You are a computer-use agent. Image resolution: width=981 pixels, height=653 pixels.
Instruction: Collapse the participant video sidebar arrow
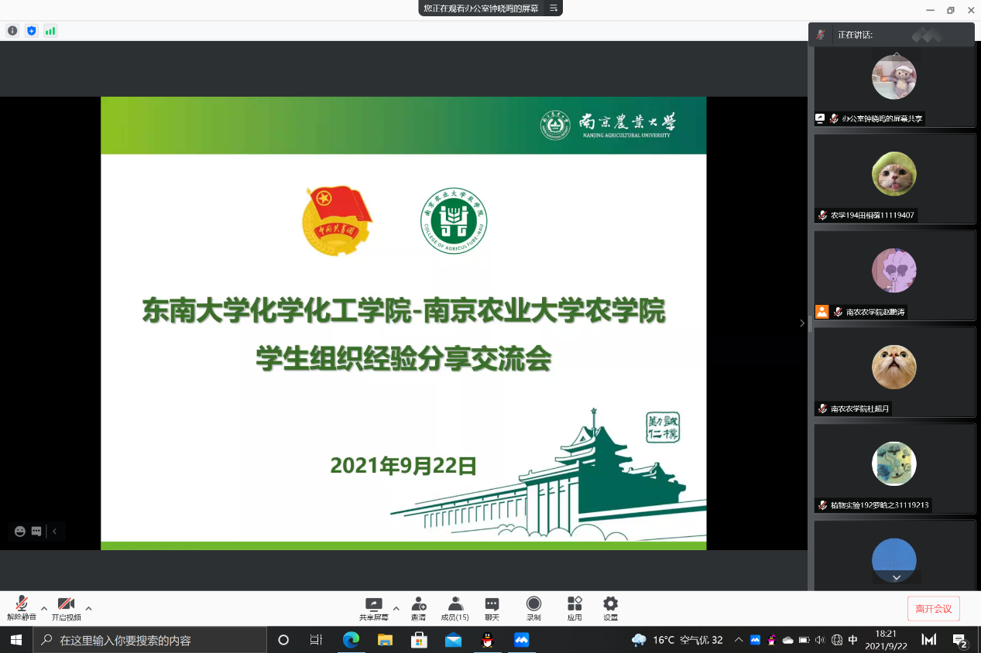802,323
